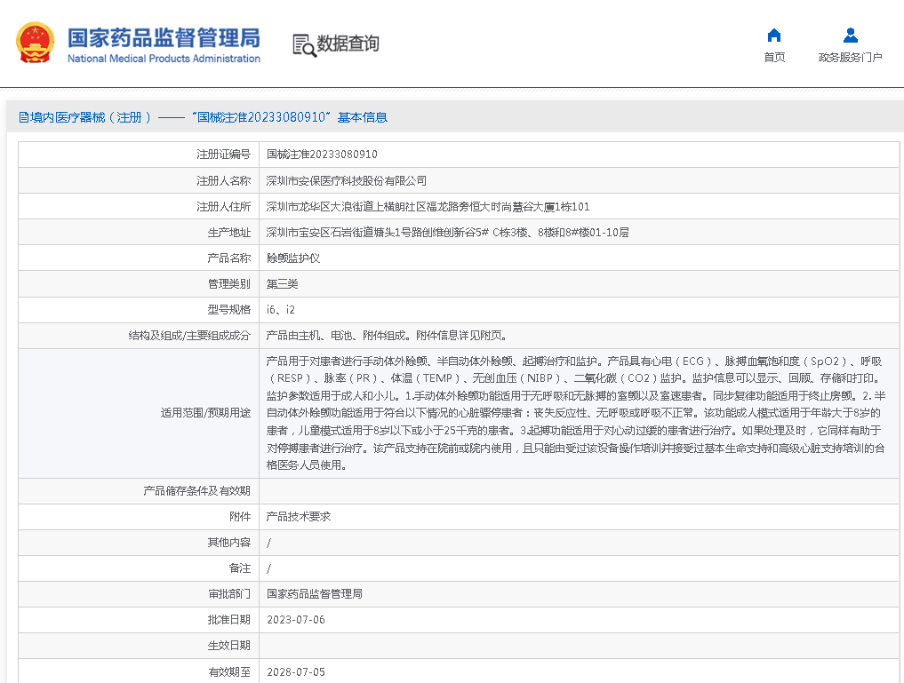This screenshot has height=683, width=904.
Task: Click the attachment 产品技术要求
Action: coord(299,516)
